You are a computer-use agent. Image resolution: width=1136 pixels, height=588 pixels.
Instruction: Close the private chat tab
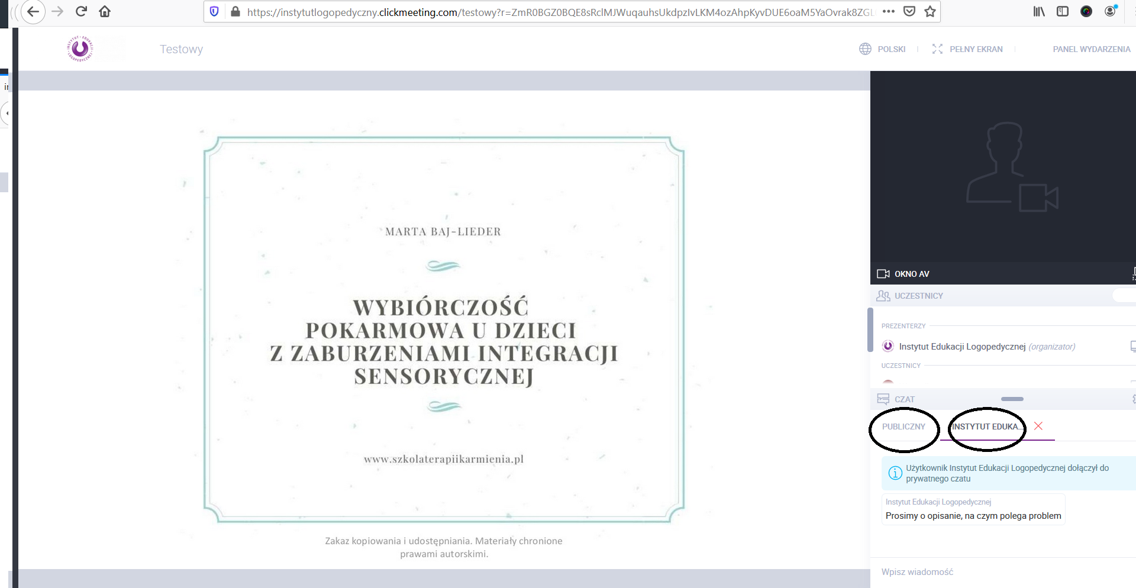point(1038,426)
